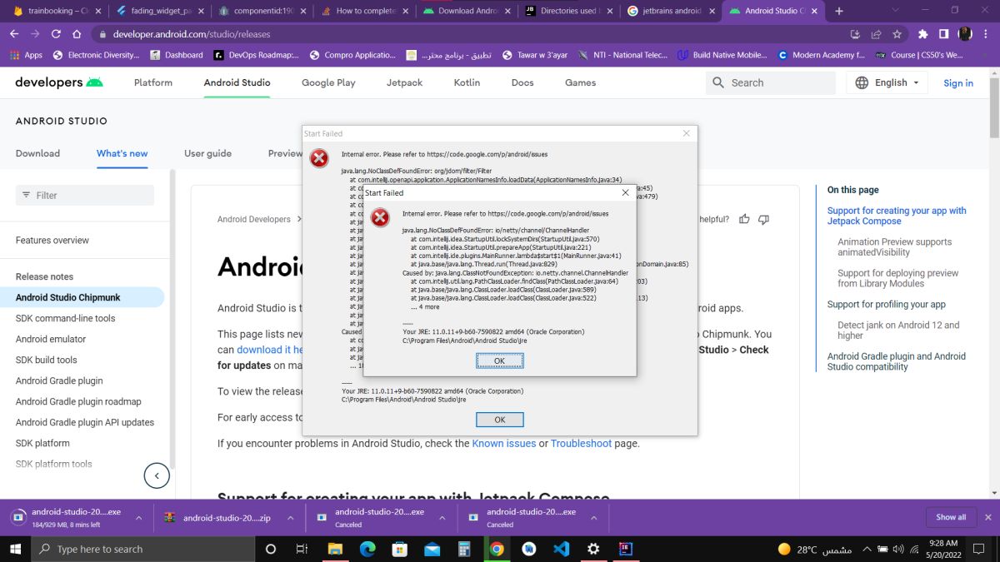
Task: Click the thumbs down helpful icon
Action: (x=763, y=219)
